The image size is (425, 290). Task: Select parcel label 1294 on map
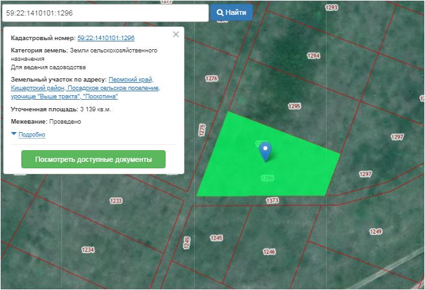tap(314, 56)
